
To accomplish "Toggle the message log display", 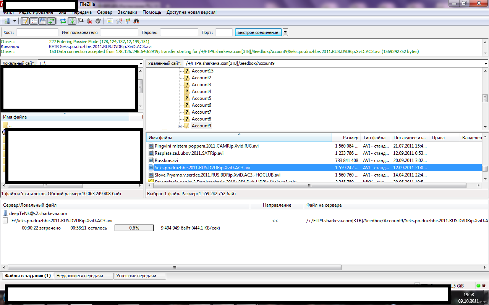I will (x=25, y=21).
